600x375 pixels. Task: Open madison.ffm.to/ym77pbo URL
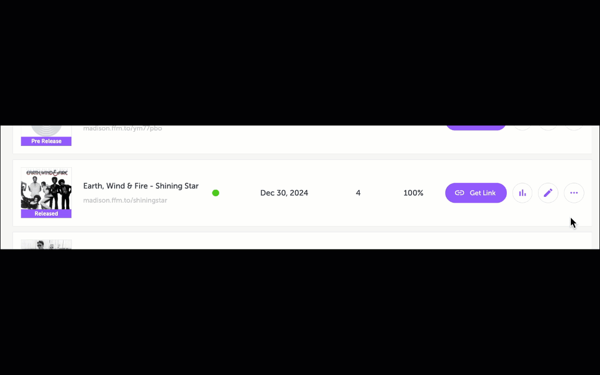pos(122,128)
